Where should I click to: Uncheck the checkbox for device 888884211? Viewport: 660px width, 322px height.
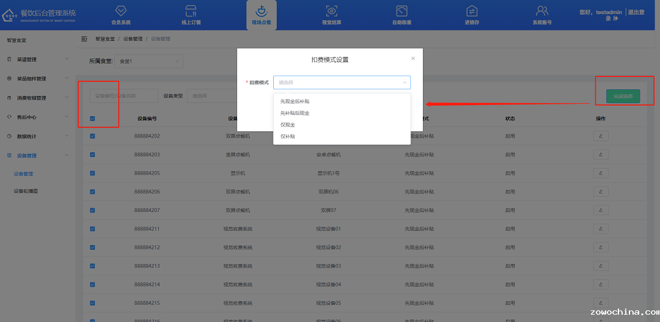[93, 229]
